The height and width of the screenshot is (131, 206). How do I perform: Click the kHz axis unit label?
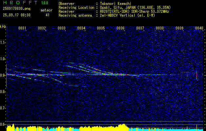[x=3, y=27]
